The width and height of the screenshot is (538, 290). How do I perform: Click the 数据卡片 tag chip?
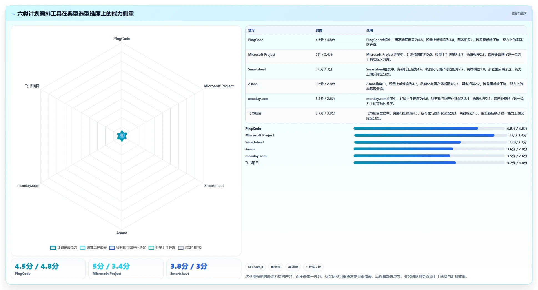point(313,267)
